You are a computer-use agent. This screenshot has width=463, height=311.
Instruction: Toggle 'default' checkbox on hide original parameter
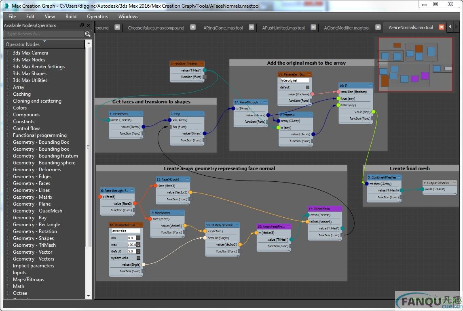tap(307, 87)
